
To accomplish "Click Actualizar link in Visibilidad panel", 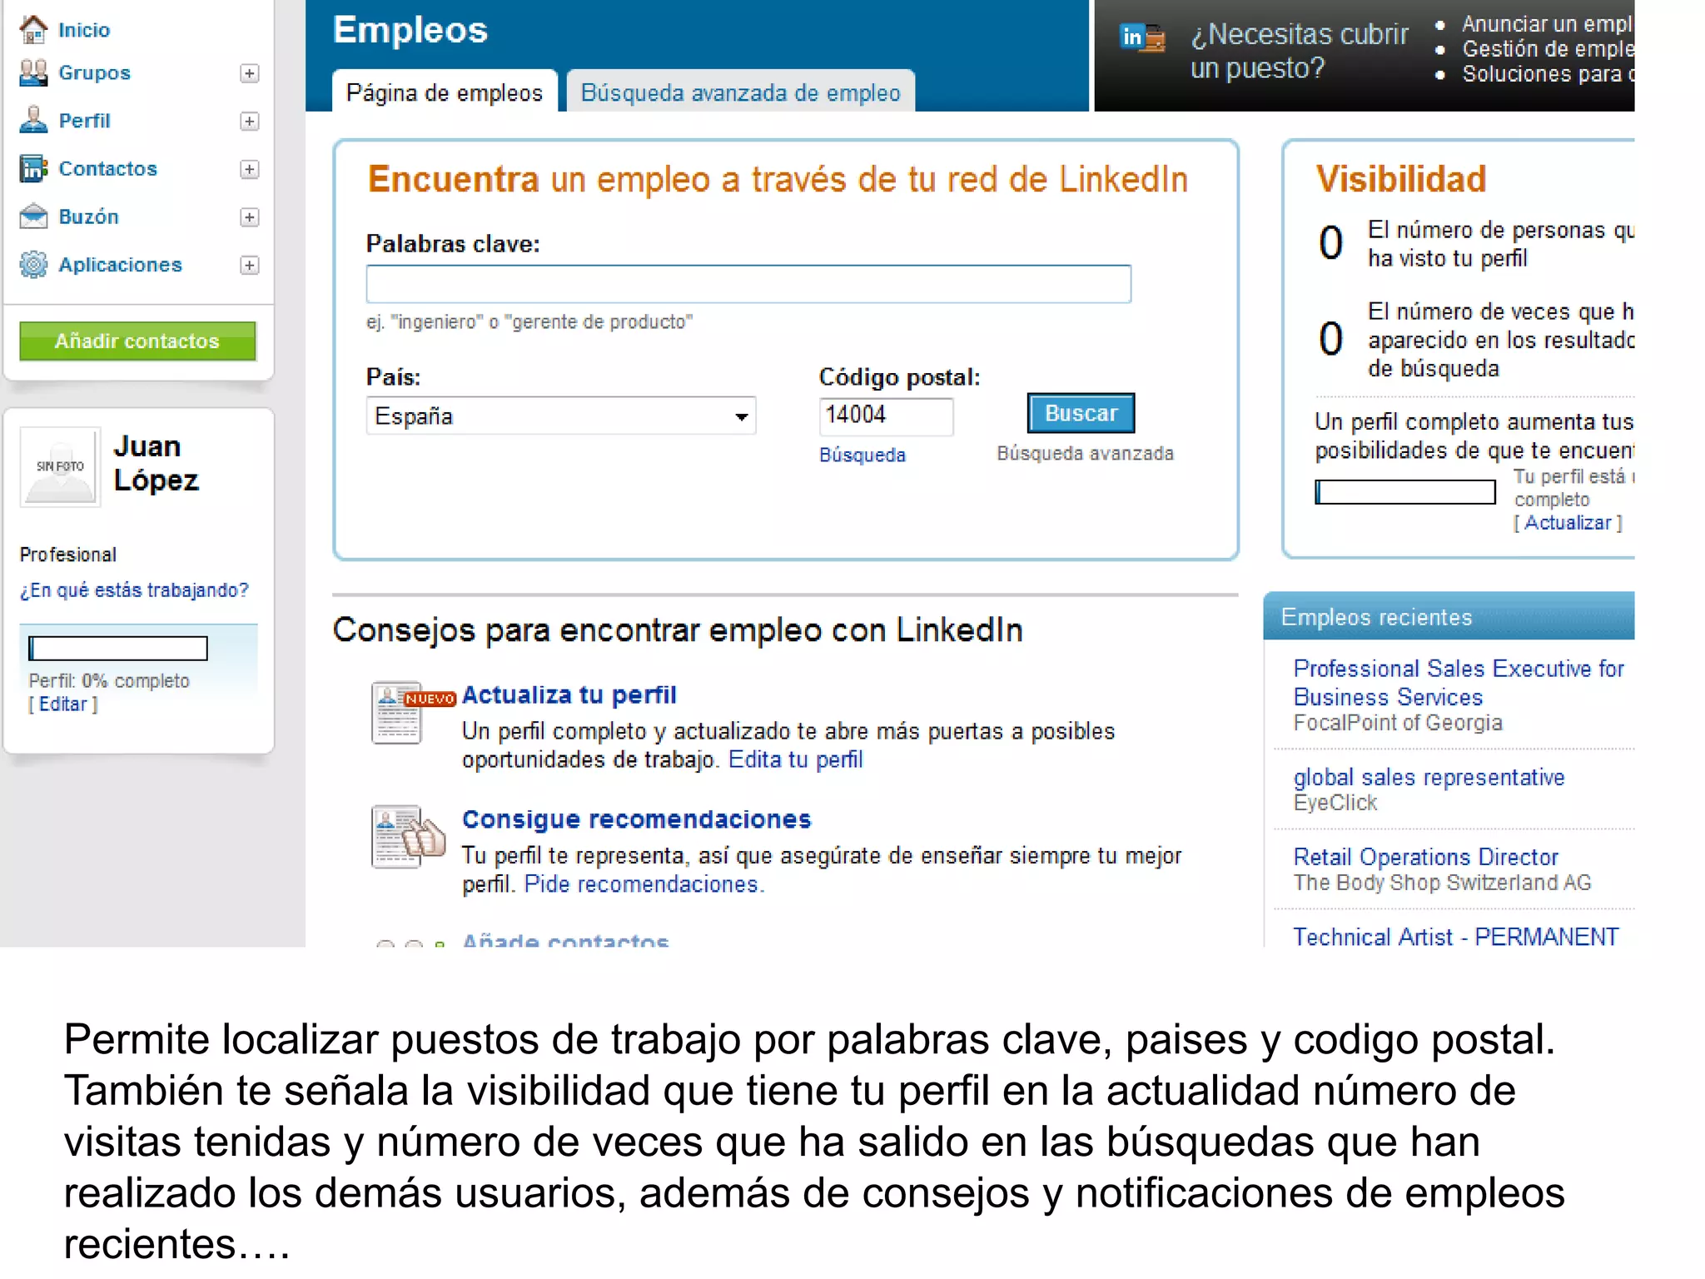I will click(x=1568, y=523).
